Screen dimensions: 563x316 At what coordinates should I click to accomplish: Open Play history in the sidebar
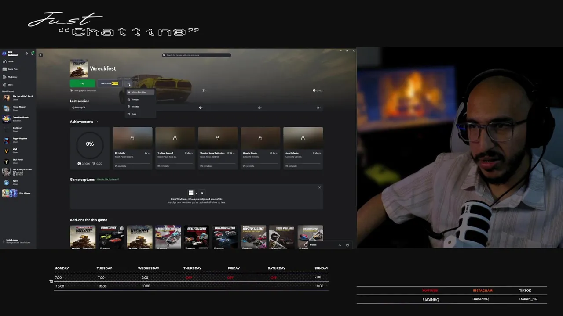point(18,193)
